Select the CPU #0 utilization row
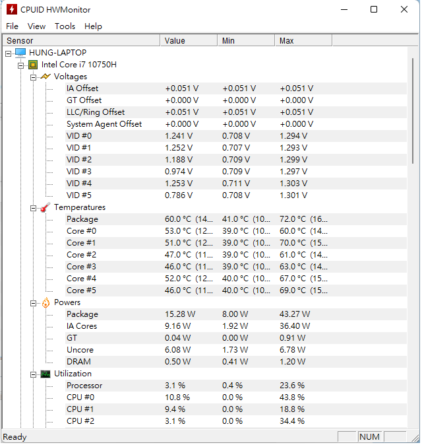422x445 pixels. pyautogui.click(x=236, y=397)
